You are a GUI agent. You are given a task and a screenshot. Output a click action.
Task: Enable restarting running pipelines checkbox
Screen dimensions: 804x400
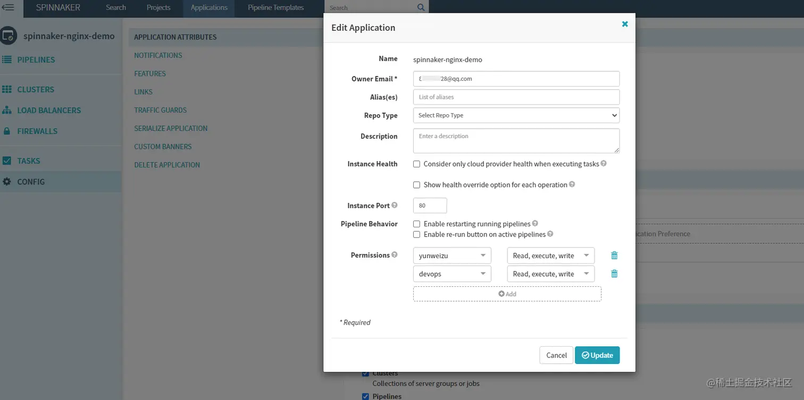[417, 224]
